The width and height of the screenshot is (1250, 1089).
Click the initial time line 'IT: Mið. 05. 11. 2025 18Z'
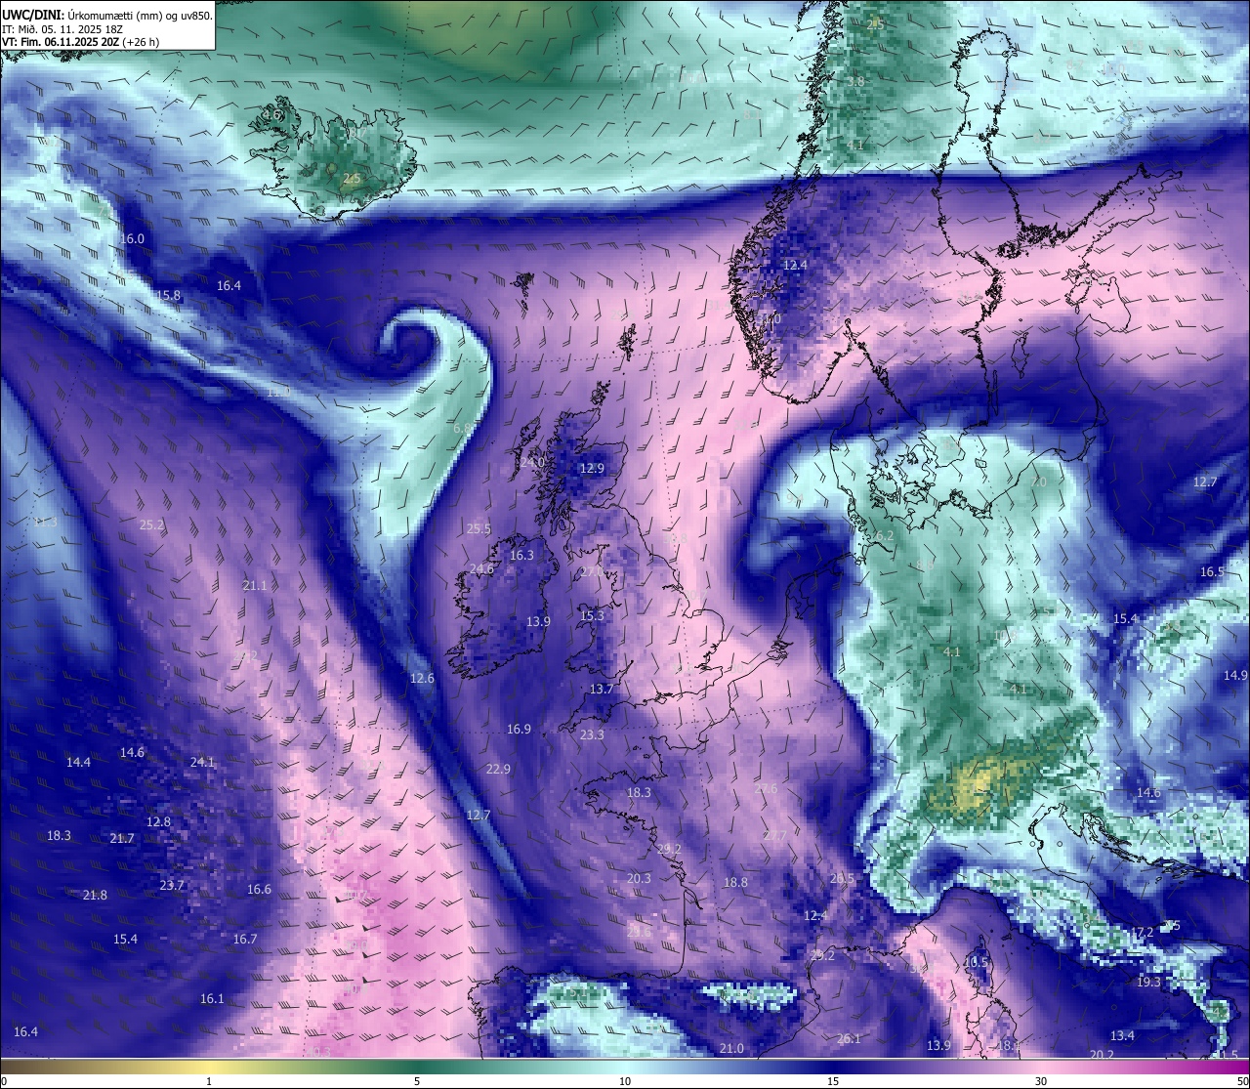click(62, 28)
